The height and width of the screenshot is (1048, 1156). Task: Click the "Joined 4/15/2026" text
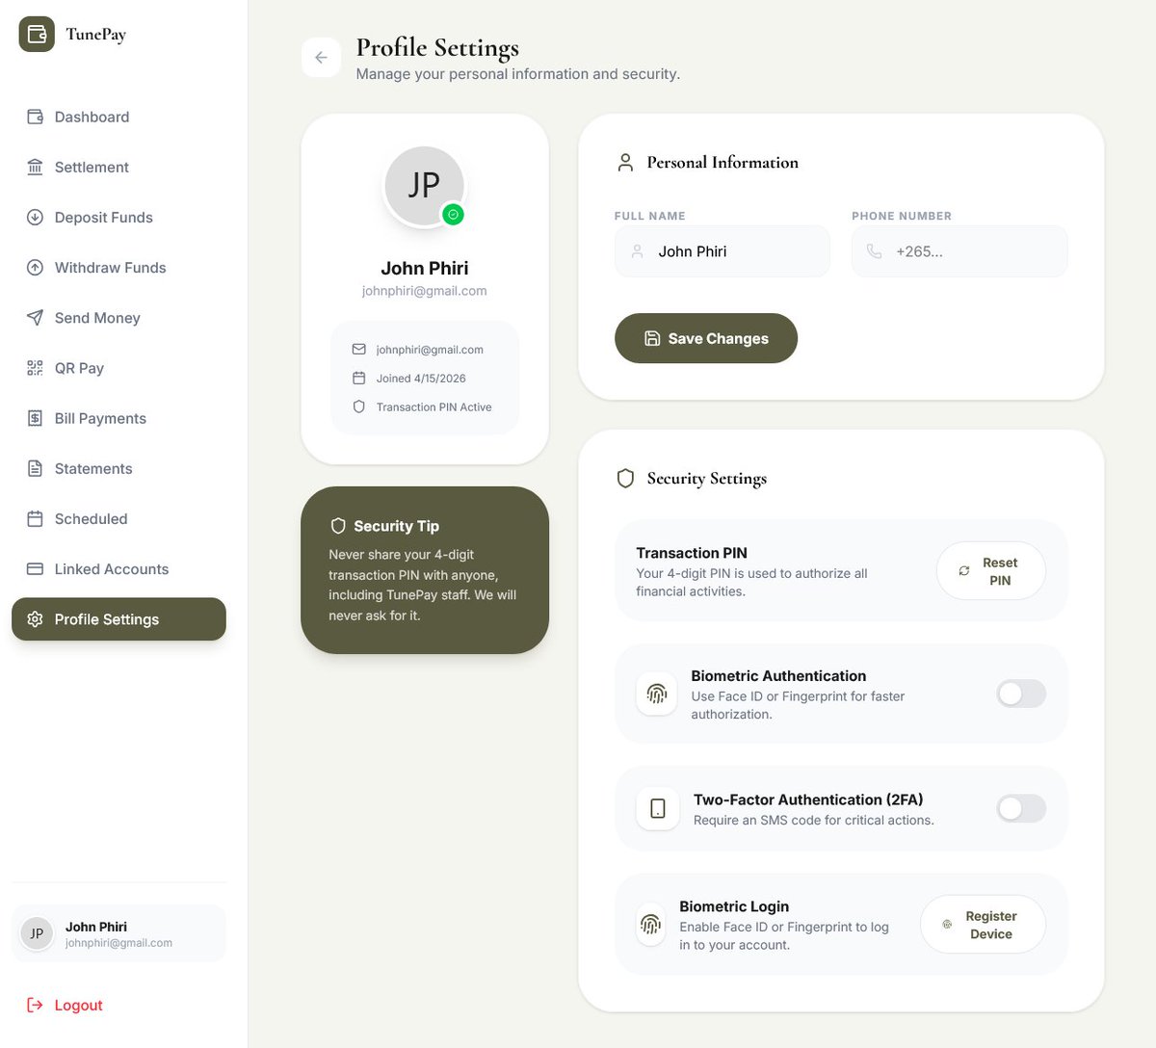[421, 379]
